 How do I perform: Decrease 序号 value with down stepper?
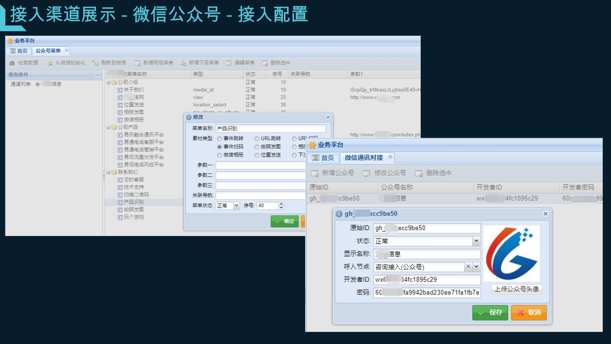click(x=281, y=208)
